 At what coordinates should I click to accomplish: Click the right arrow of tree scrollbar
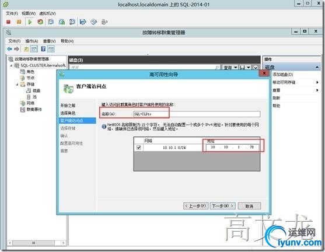click(x=64, y=243)
